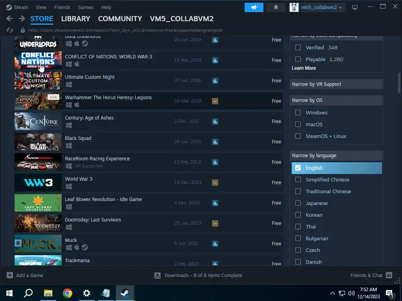Reload the store page
Screen dimensions: 402x301
pyautogui.click(x=10, y=30)
